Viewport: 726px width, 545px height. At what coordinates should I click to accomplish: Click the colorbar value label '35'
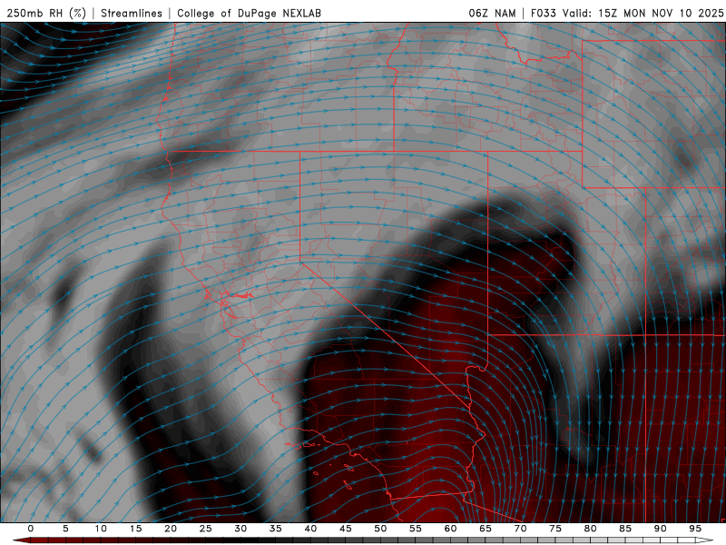[276, 529]
